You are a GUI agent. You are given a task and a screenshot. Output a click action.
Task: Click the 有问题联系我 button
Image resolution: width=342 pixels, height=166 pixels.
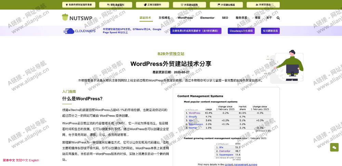270,31
